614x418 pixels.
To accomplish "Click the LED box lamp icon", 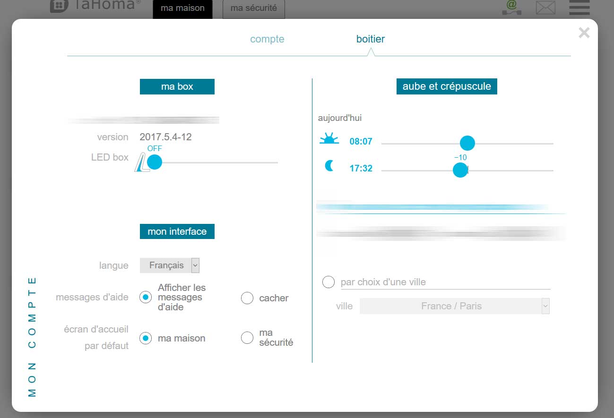I will (141, 162).
